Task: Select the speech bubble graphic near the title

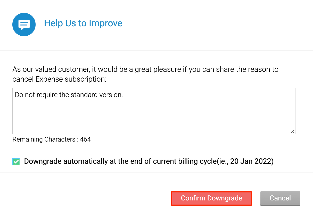Action: [x=24, y=24]
